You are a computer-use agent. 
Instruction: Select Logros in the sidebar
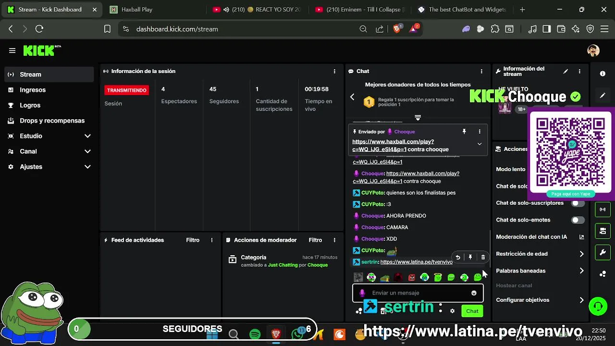pos(49,105)
